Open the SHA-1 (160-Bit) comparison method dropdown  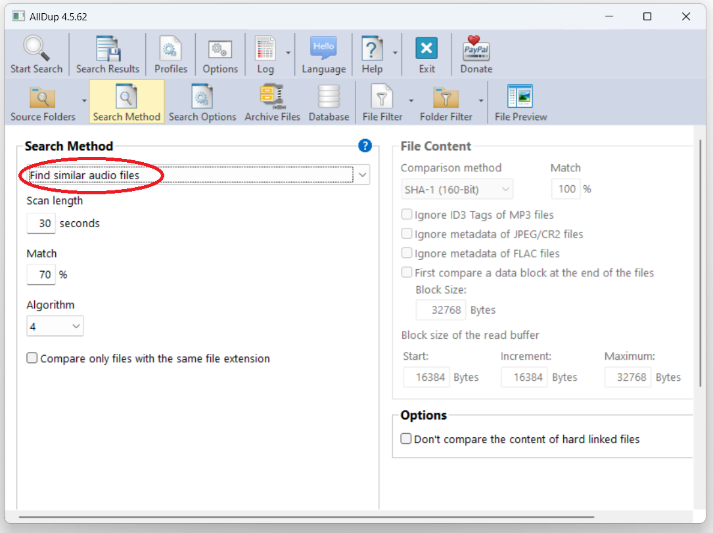click(x=457, y=189)
